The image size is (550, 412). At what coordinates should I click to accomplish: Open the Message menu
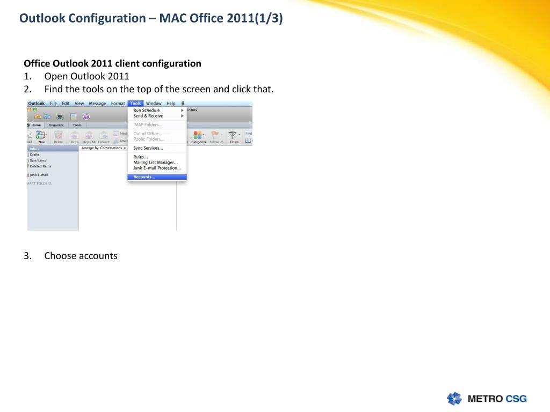pos(97,104)
